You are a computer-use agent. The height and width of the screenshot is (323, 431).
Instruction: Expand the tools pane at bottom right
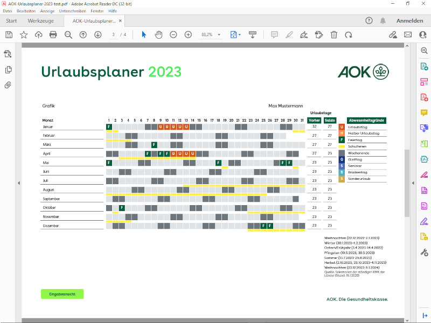[425, 315]
